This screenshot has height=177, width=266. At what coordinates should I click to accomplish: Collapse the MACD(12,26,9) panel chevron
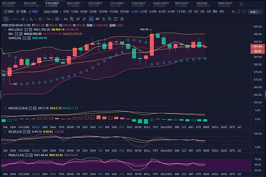[x=5, y=108]
